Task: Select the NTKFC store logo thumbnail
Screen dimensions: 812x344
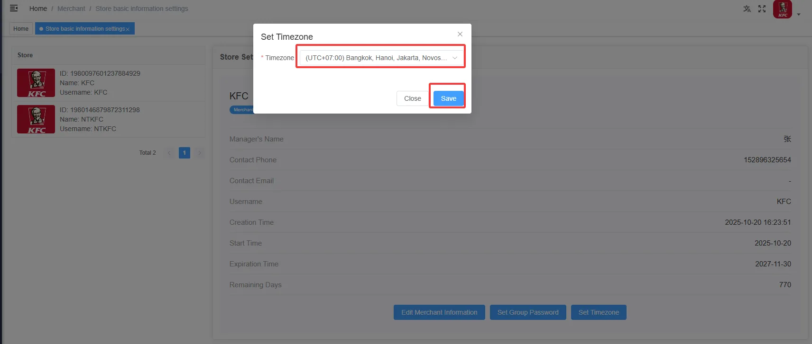Action: point(36,119)
